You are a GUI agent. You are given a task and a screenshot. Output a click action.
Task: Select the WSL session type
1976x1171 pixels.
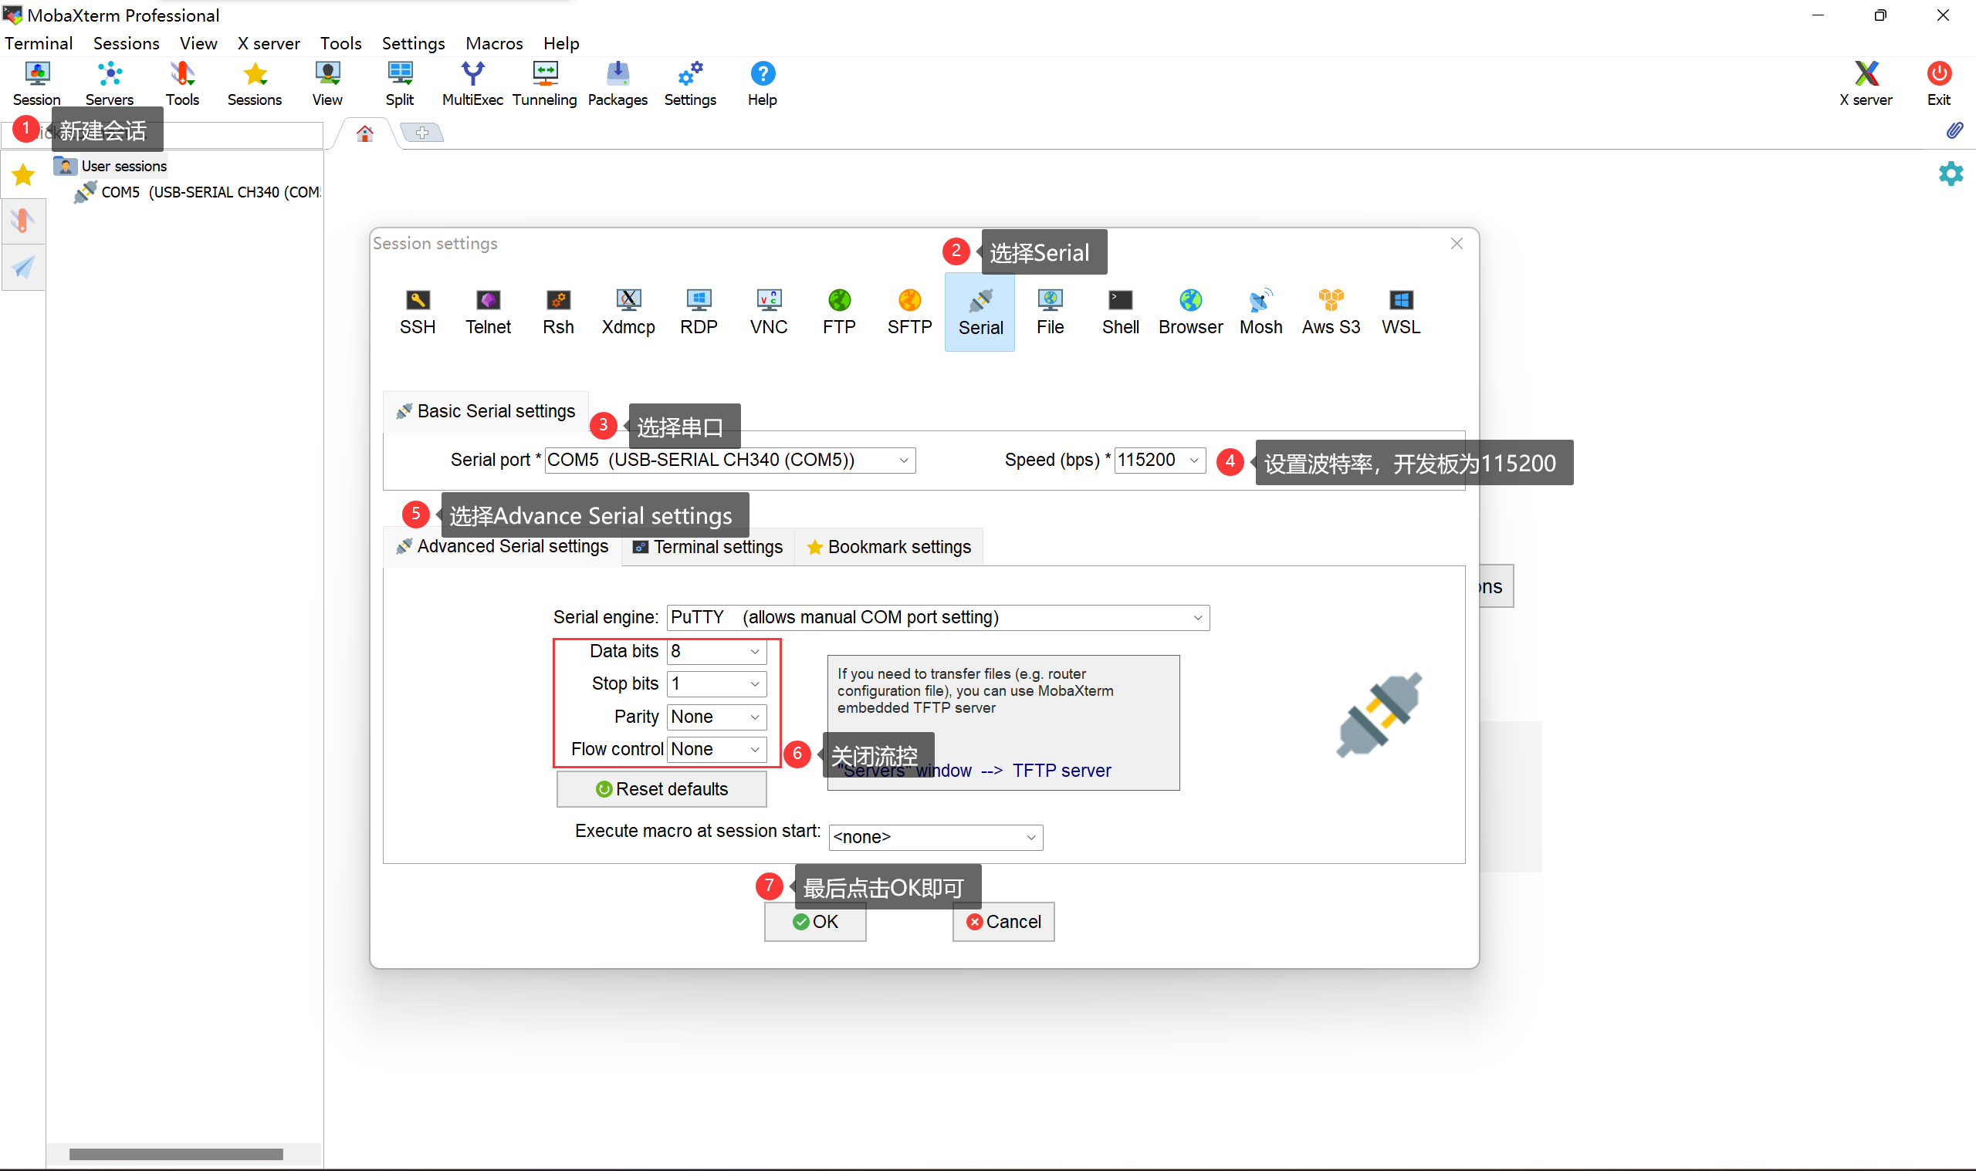[1400, 311]
